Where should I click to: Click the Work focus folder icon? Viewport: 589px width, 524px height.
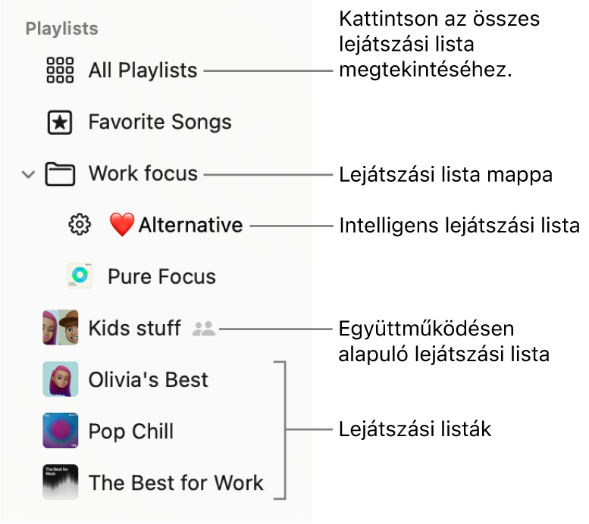[x=60, y=175]
